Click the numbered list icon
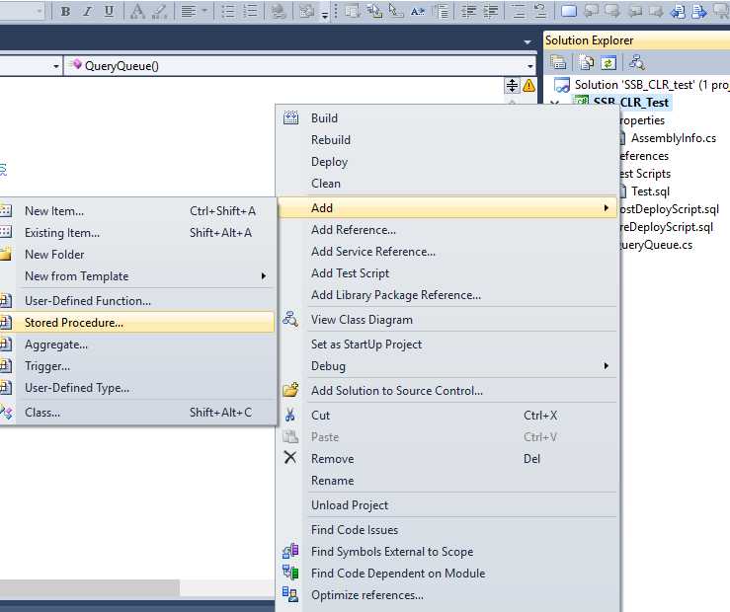The width and height of the screenshot is (730, 612). tap(250, 11)
